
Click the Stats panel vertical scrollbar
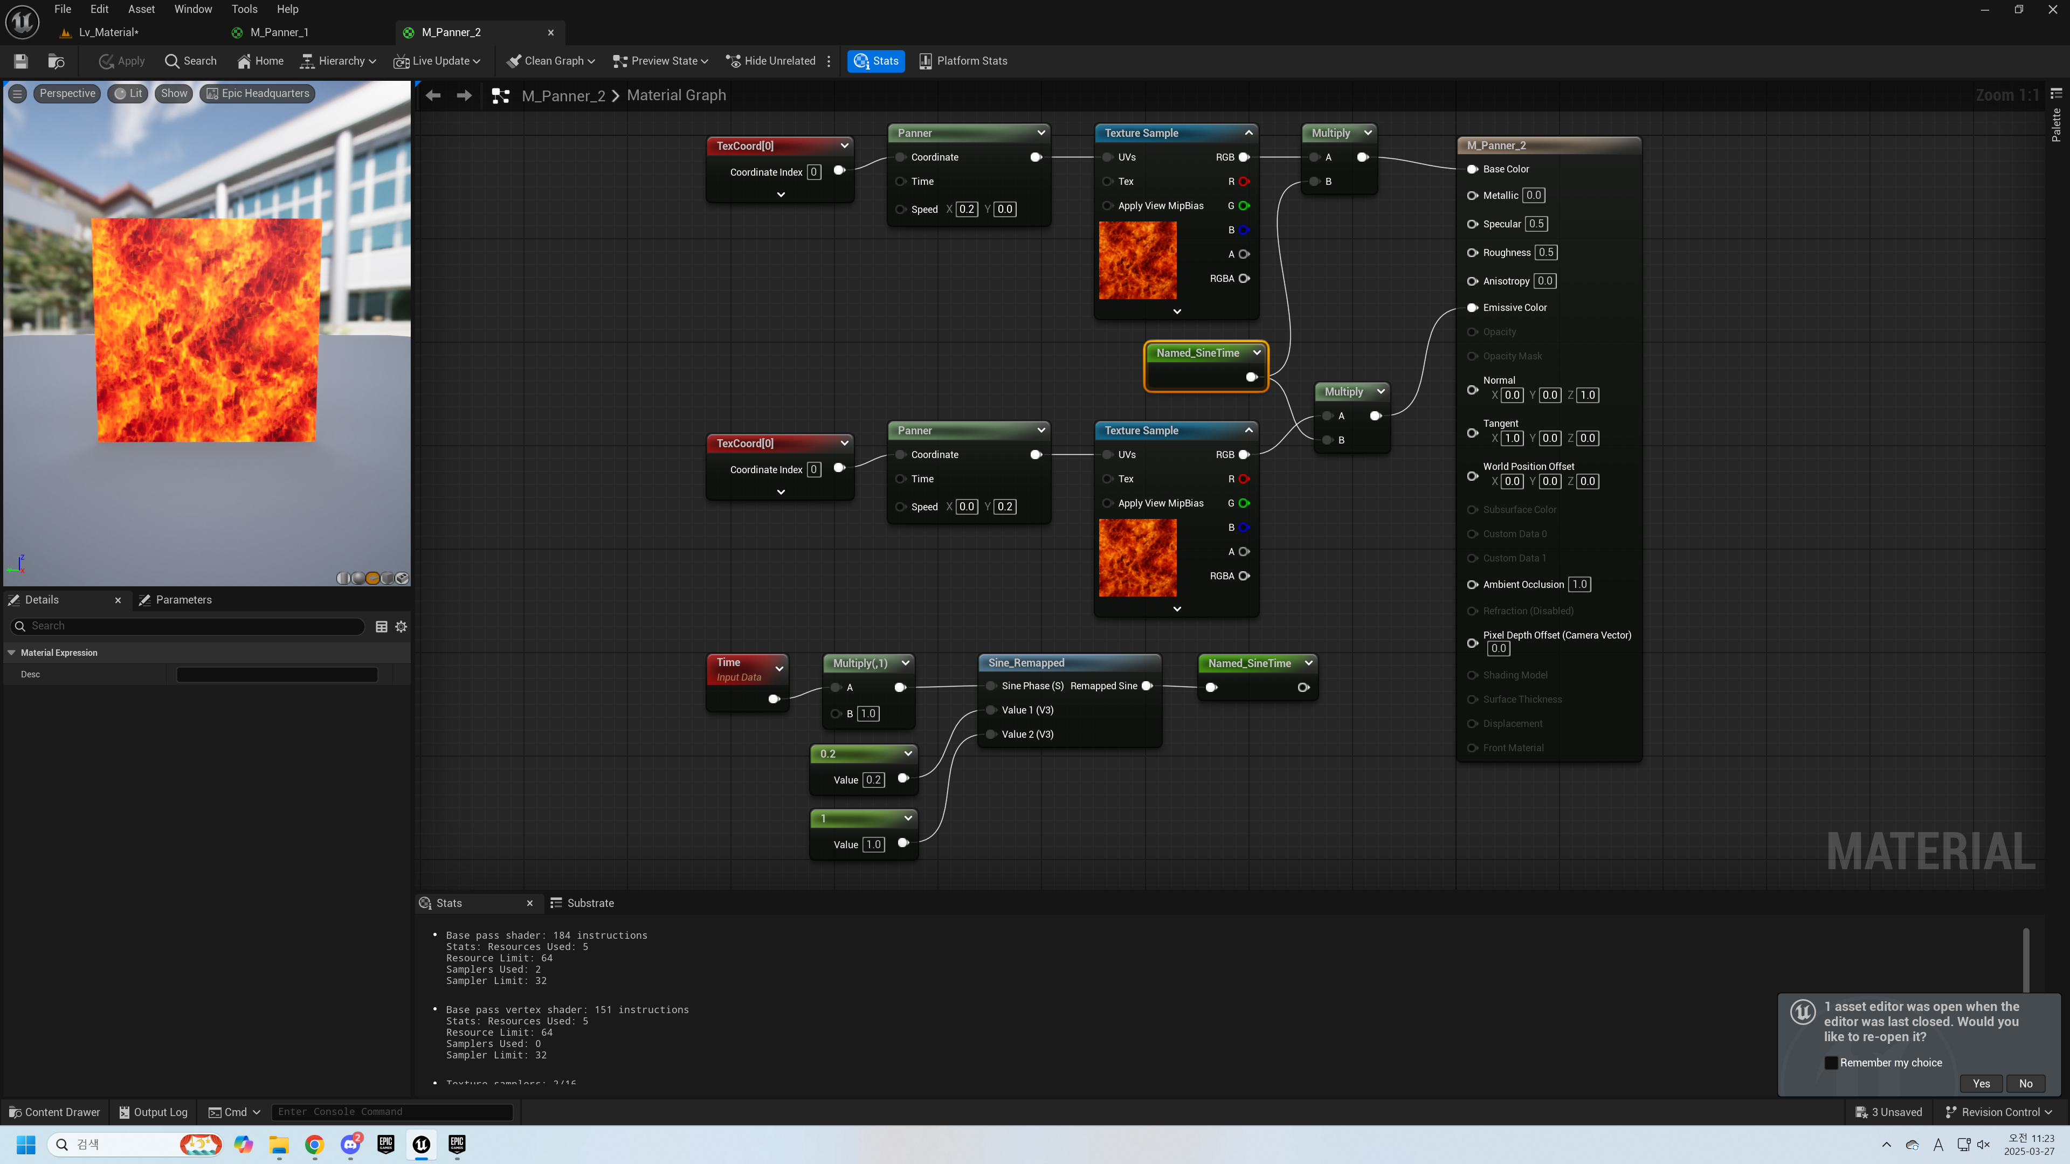click(x=2026, y=961)
